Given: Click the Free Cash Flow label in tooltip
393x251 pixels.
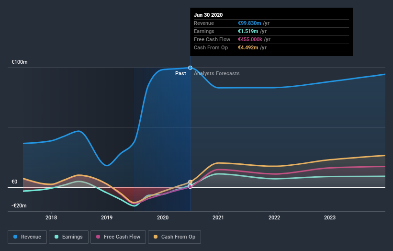Looking at the screenshot, I should (212, 39).
